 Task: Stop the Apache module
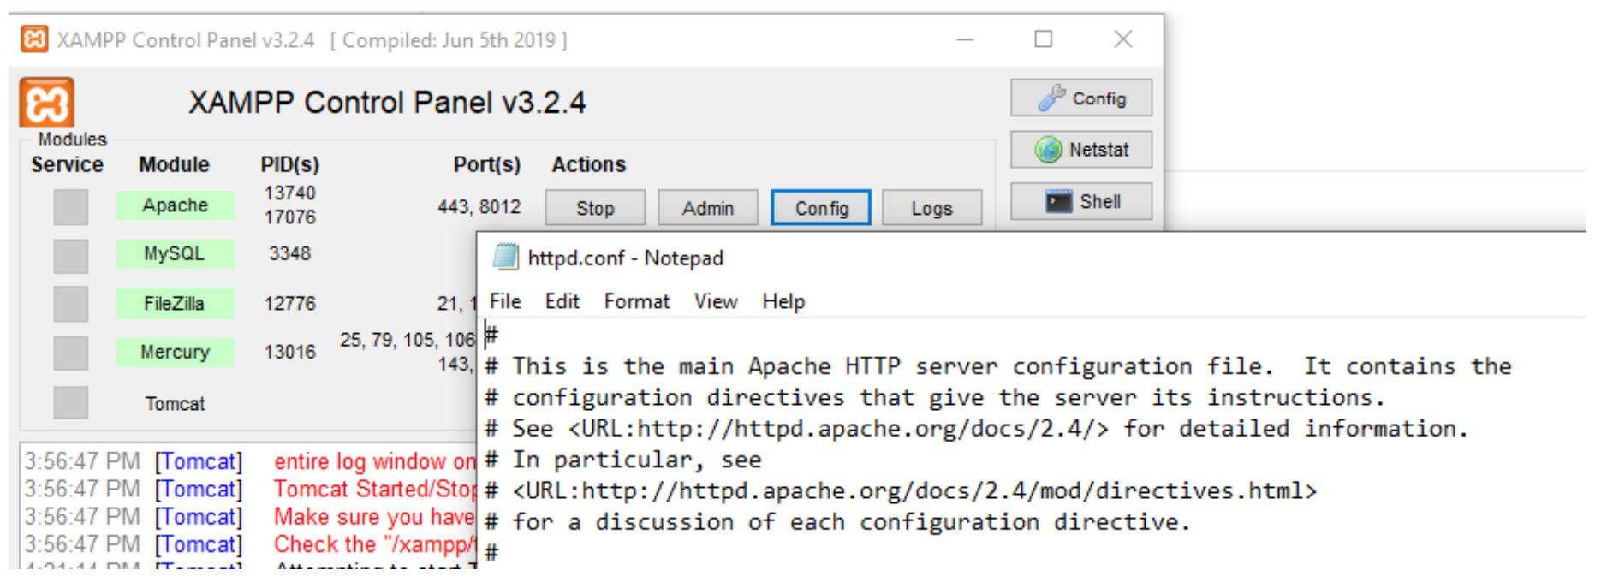595,208
